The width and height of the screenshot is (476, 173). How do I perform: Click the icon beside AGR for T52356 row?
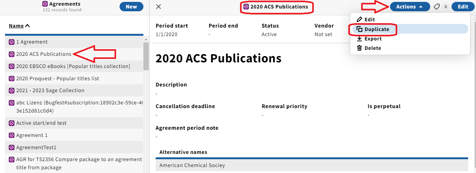pyautogui.click(x=12, y=160)
